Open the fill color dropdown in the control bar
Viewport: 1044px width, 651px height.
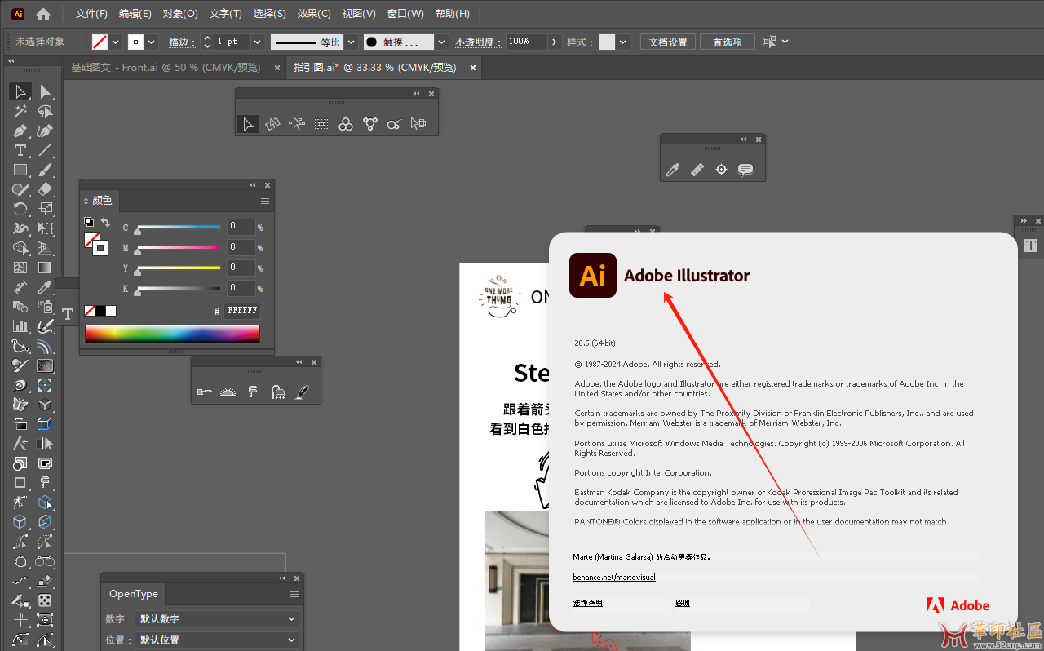point(116,42)
